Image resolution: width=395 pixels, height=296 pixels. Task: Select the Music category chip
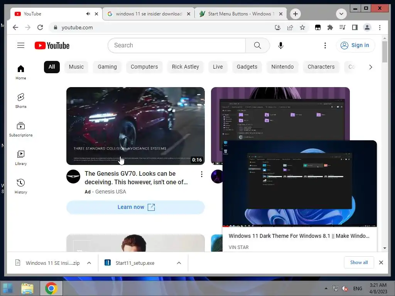pyautogui.click(x=76, y=67)
